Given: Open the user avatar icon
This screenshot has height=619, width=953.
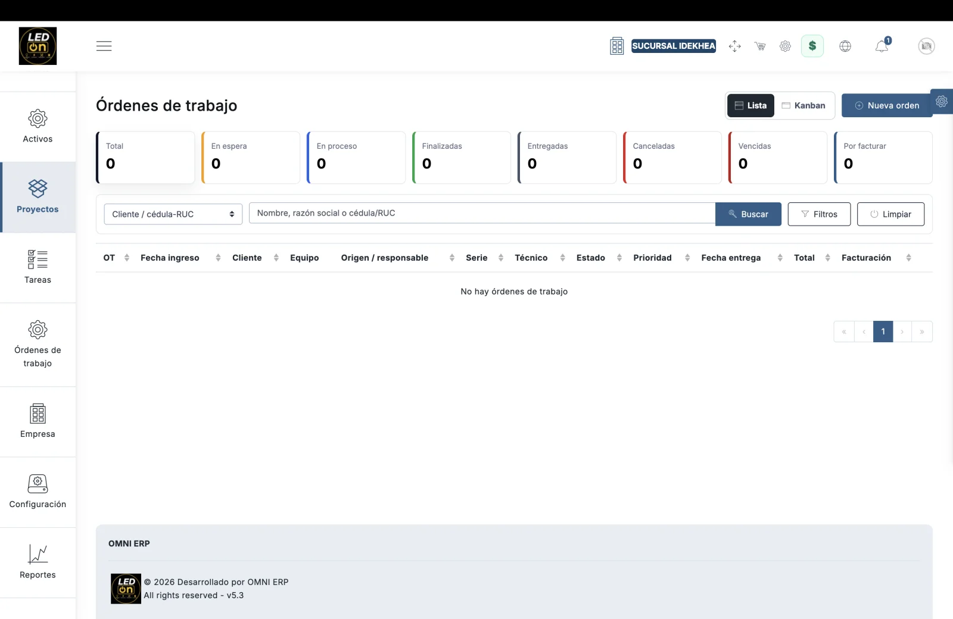Looking at the screenshot, I should 926,46.
